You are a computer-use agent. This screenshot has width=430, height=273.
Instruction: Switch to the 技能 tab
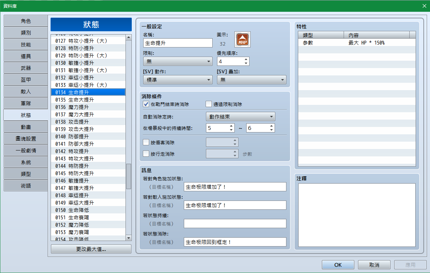point(26,45)
